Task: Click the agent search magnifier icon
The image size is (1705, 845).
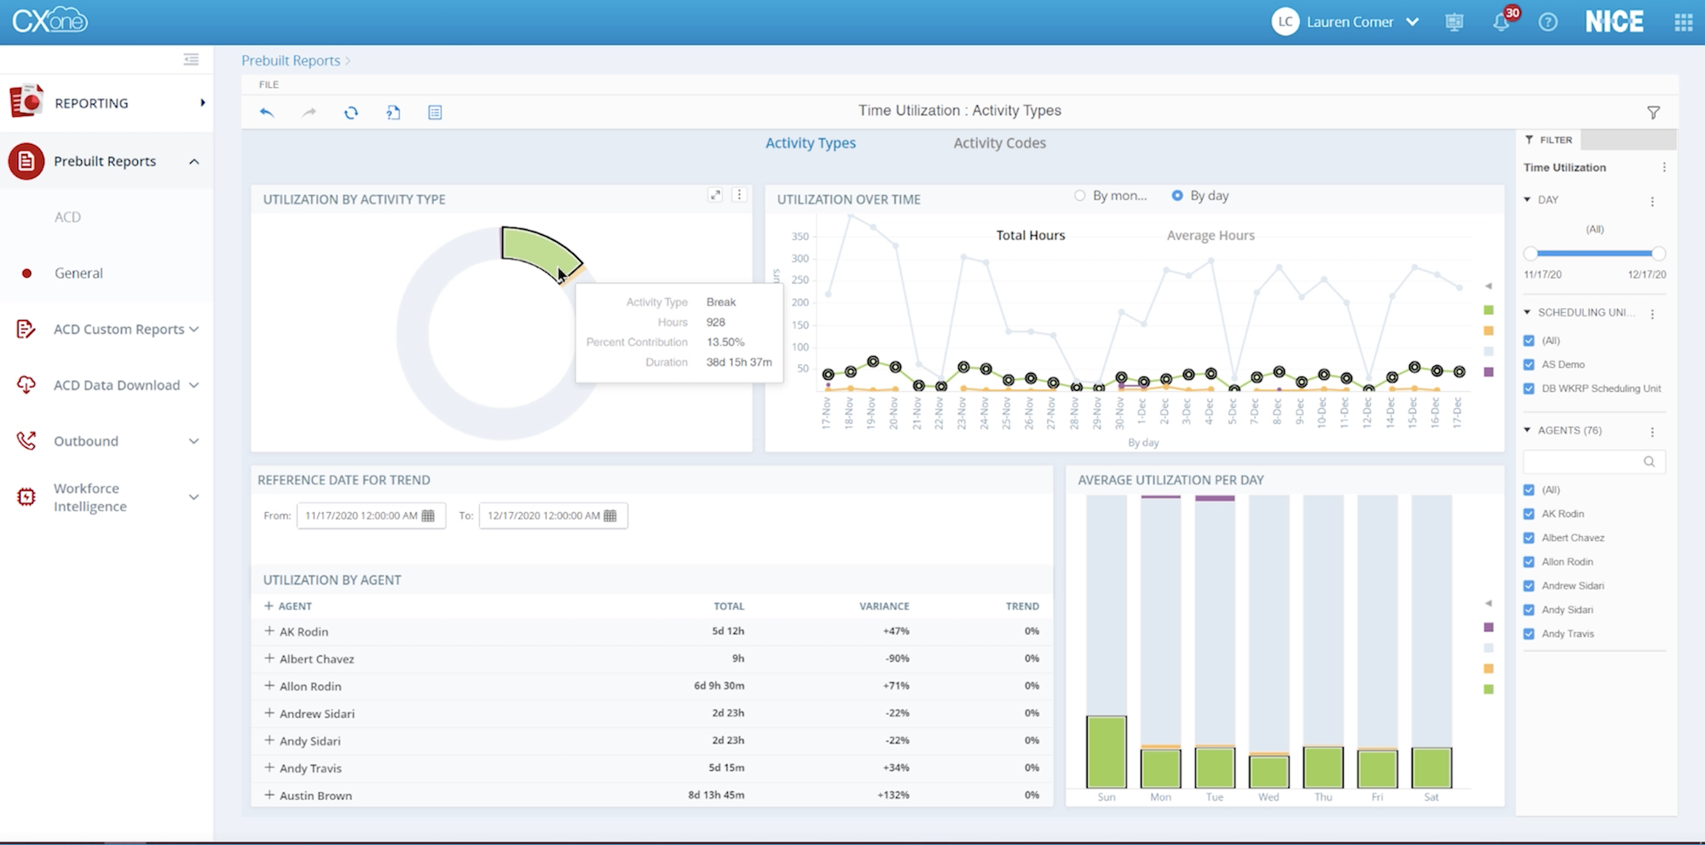Action: [1650, 462]
